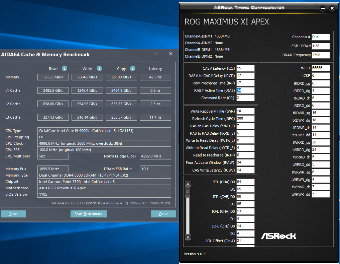Click the DRAM:FSB Ratio value 19:1

pos(155,169)
